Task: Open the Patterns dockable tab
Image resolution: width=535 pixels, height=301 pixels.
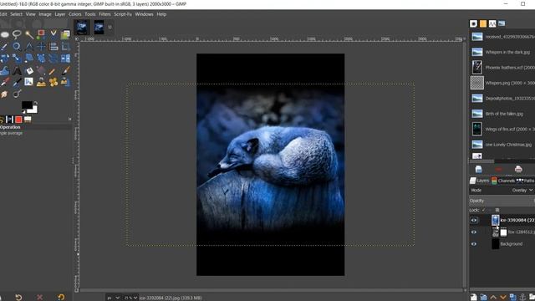Action: [x=483, y=23]
